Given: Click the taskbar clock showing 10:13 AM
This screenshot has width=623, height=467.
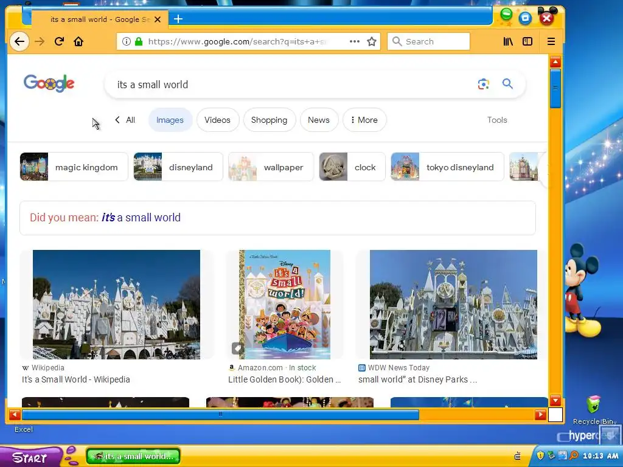Looking at the screenshot, I should click(600, 456).
